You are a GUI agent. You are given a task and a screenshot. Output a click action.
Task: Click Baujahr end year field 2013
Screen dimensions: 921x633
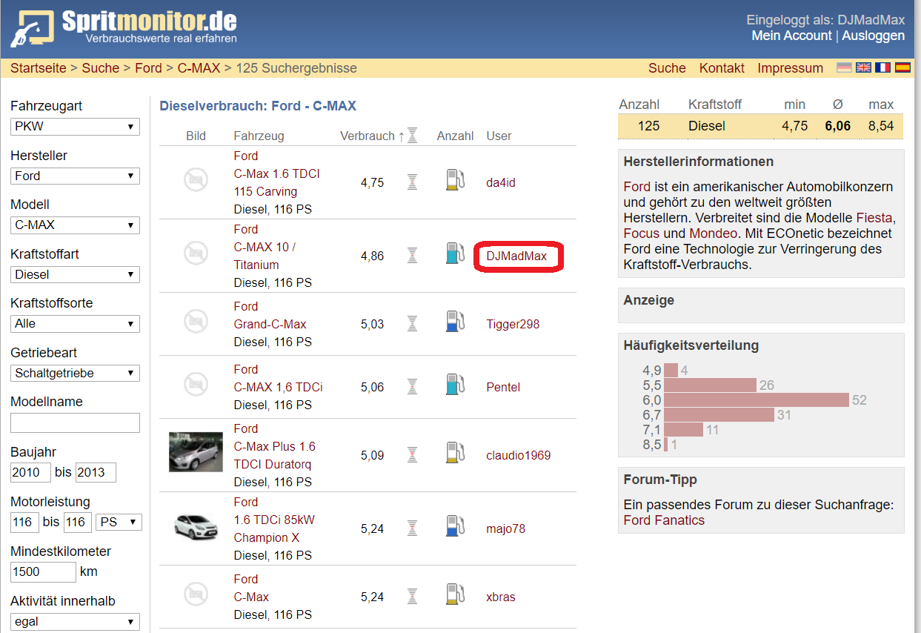[x=96, y=472]
